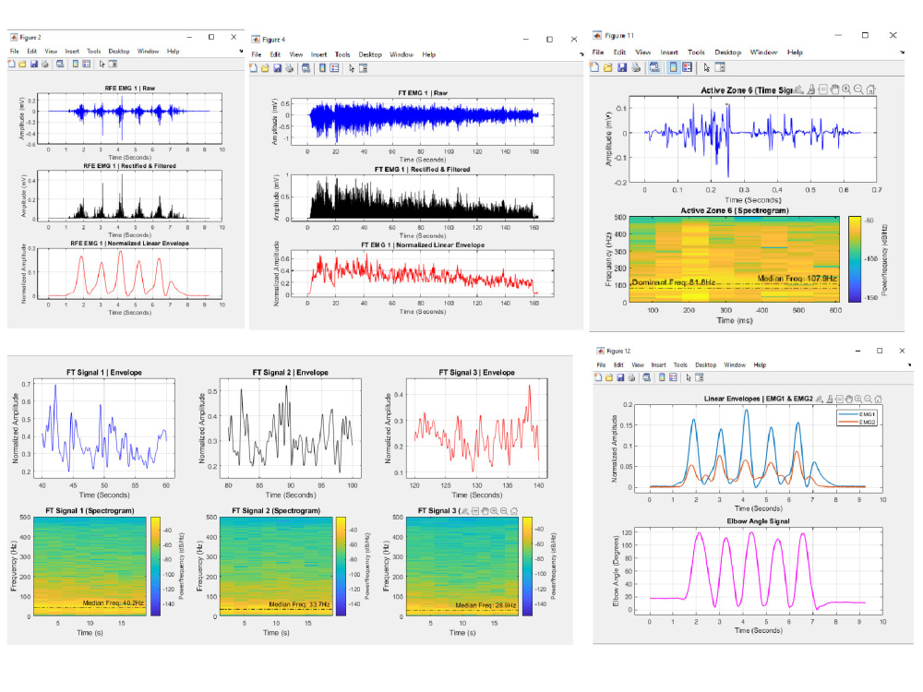Viewport: 923px width, 692px height.
Task: Click dock arrow at right of Figure 12 menu bar
Action: pos(909,364)
